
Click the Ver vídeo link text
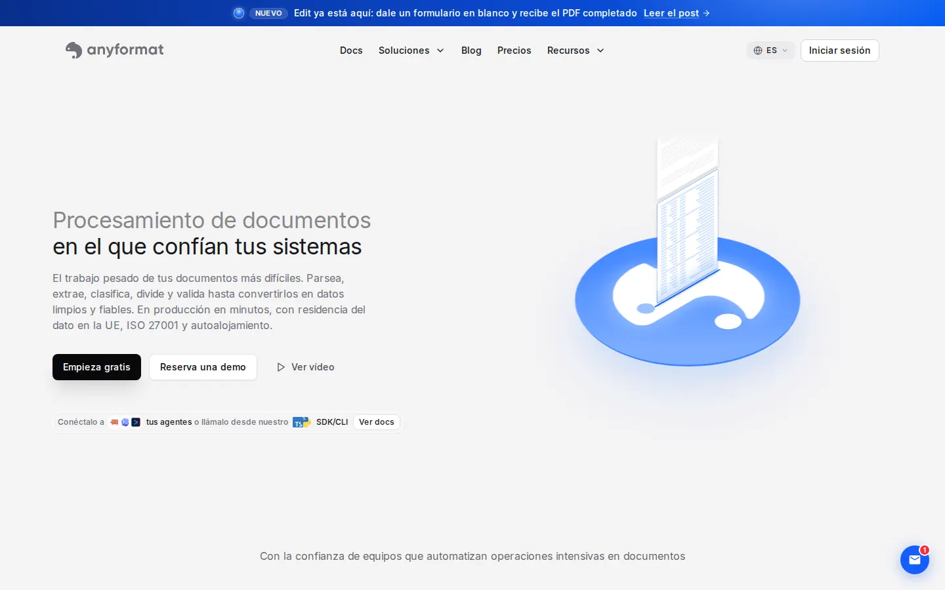(x=313, y=367)
